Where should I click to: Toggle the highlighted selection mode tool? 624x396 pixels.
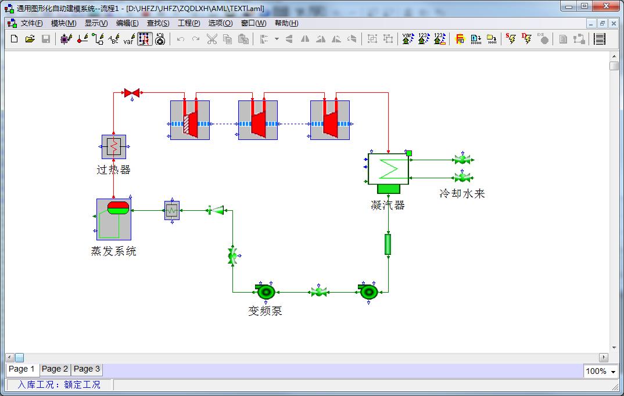(145, 39)
